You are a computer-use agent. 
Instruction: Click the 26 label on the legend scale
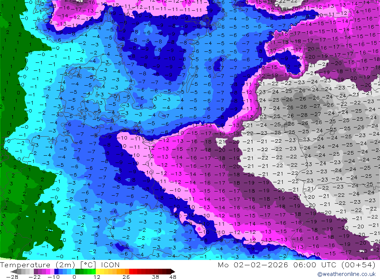tap(126, 277)
